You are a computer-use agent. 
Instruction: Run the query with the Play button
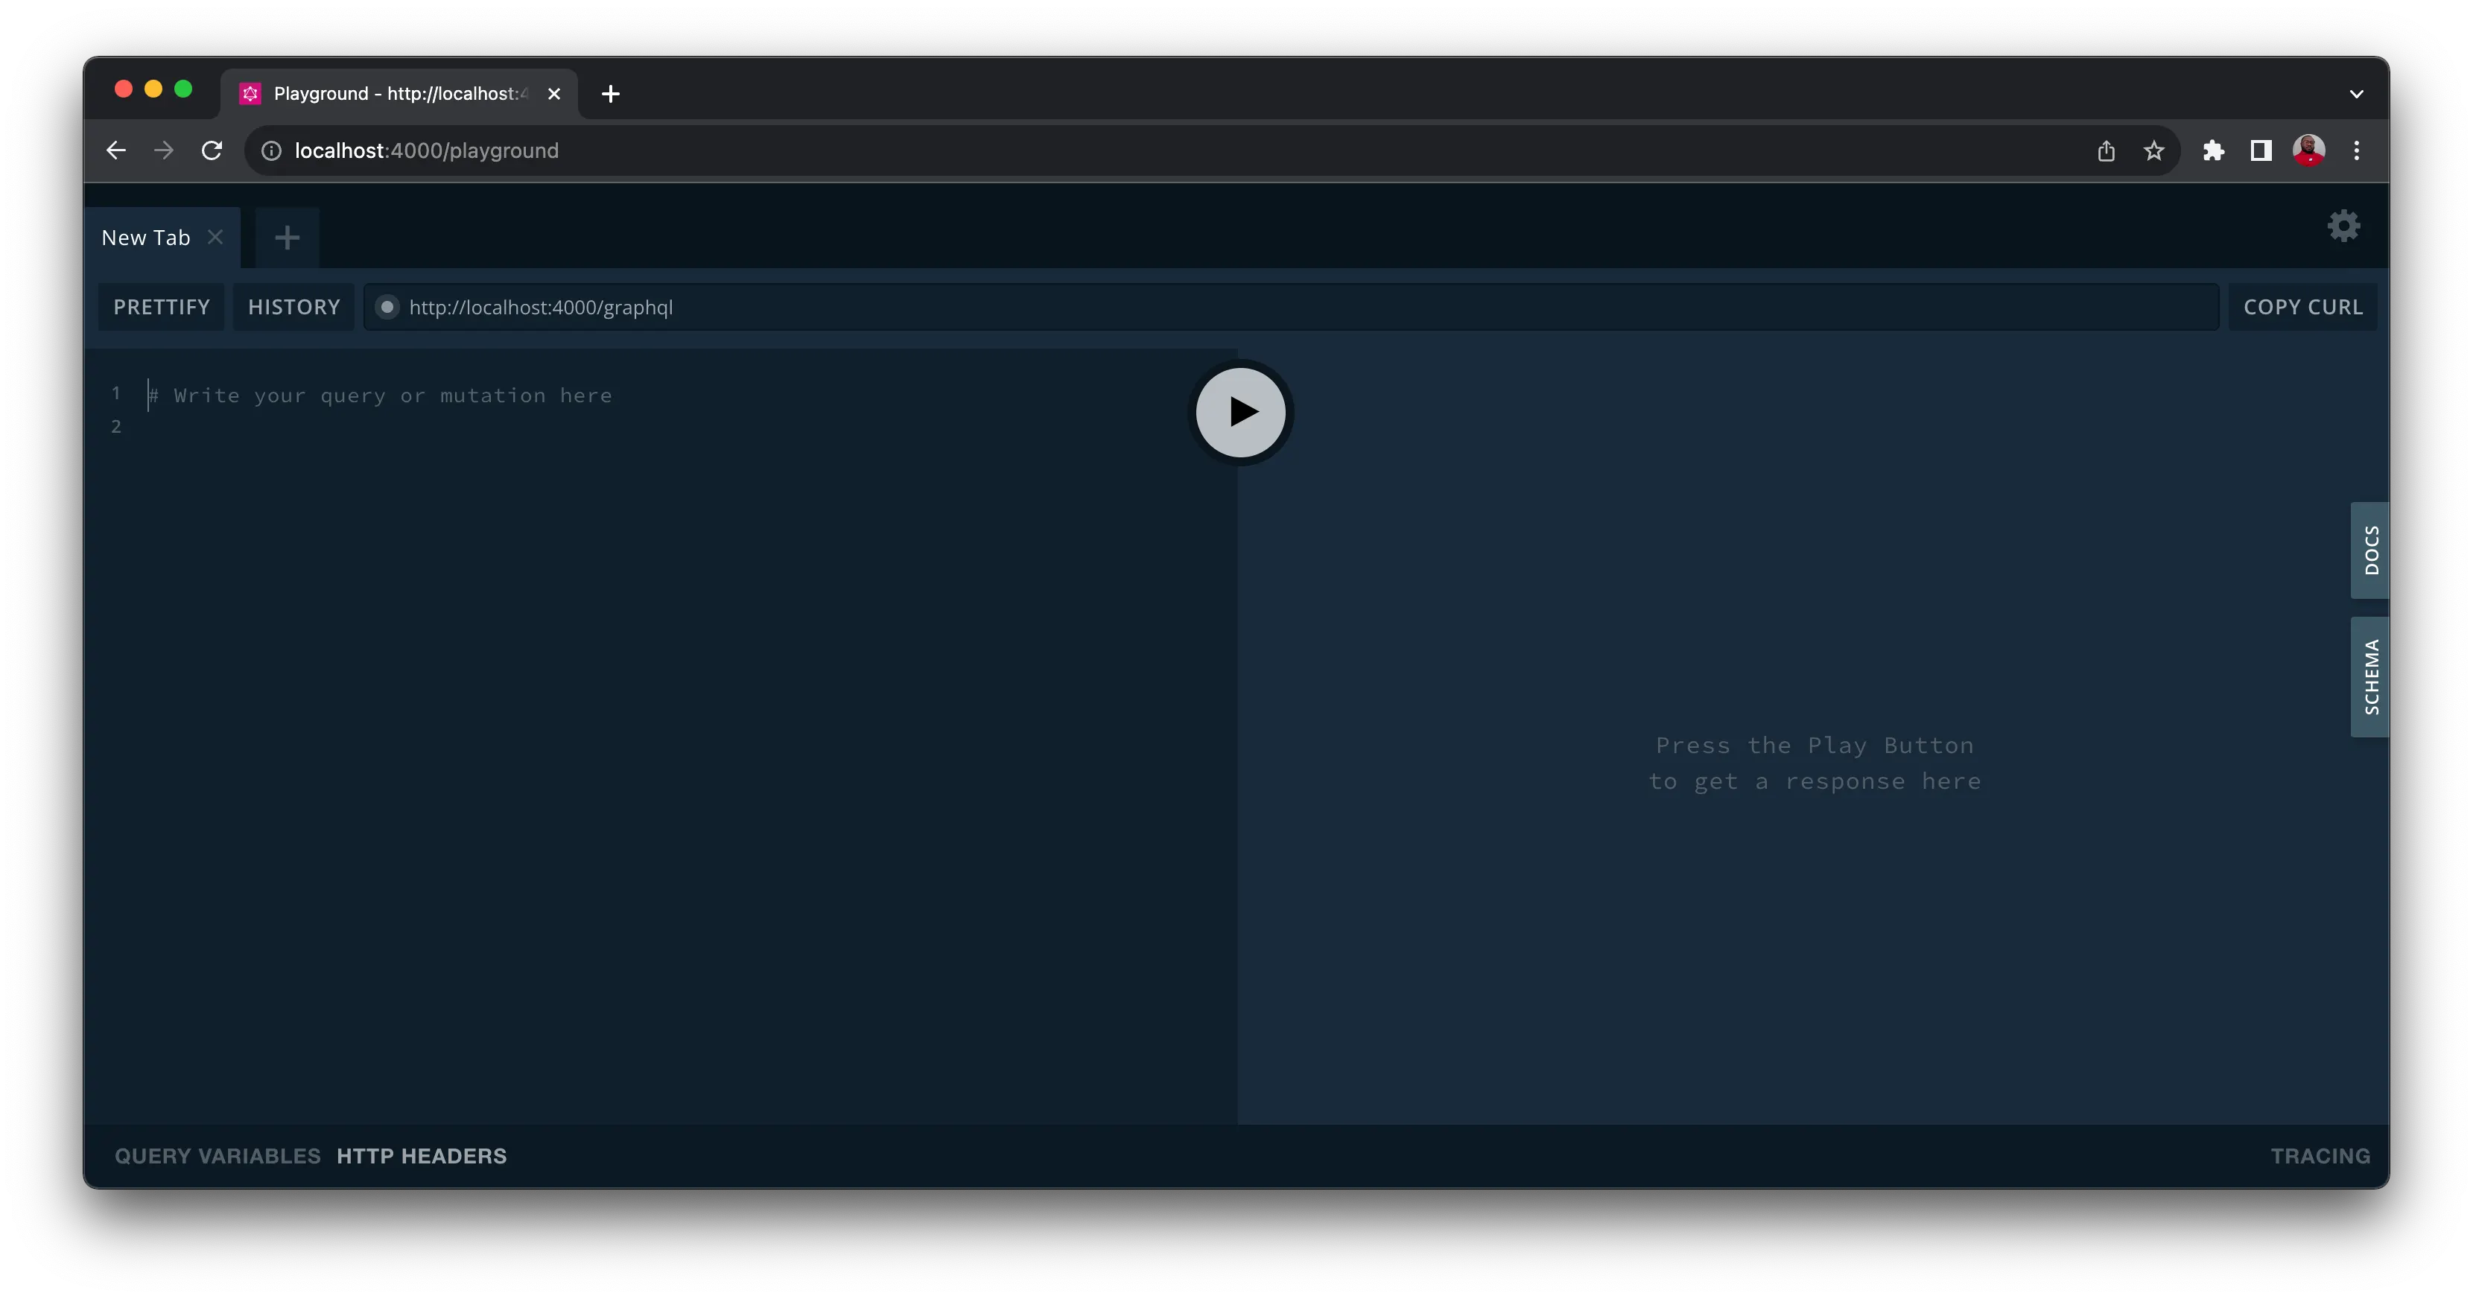click(x=1240, y=412)
